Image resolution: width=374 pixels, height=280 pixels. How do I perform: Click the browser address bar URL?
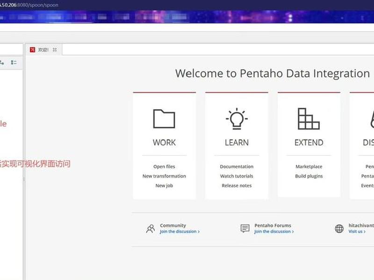coord(29,5)
